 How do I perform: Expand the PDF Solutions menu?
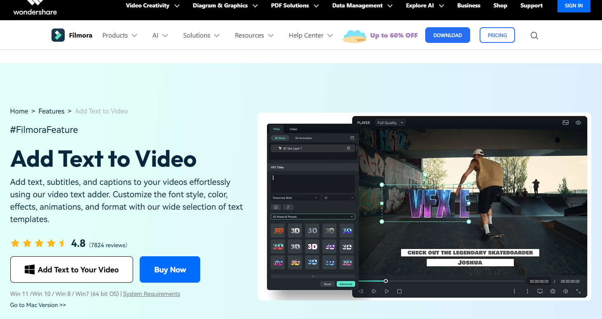coord(295,6)
